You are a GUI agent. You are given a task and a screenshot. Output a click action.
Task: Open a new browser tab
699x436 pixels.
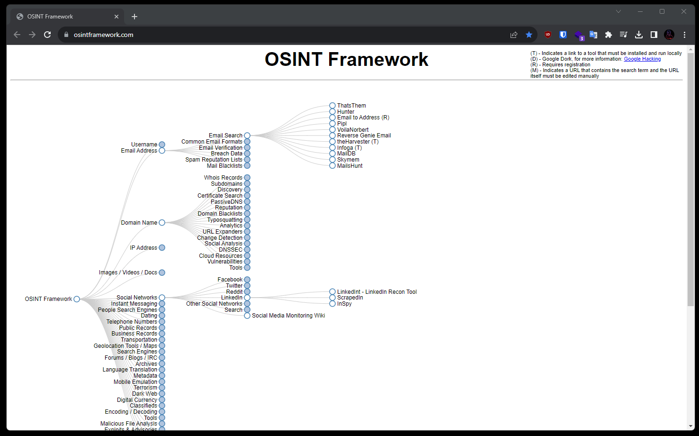tap(134, 17)
